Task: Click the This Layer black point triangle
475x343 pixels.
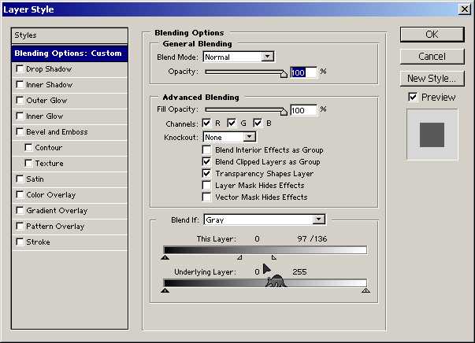Action: [x=165, y=257]
